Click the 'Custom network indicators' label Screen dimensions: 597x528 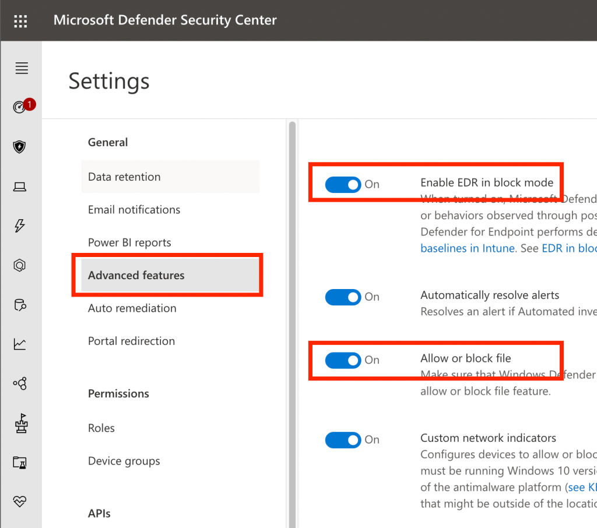point(488,438)
